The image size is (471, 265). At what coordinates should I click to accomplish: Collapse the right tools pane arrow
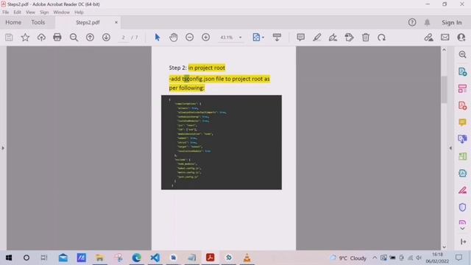(450, 148)
